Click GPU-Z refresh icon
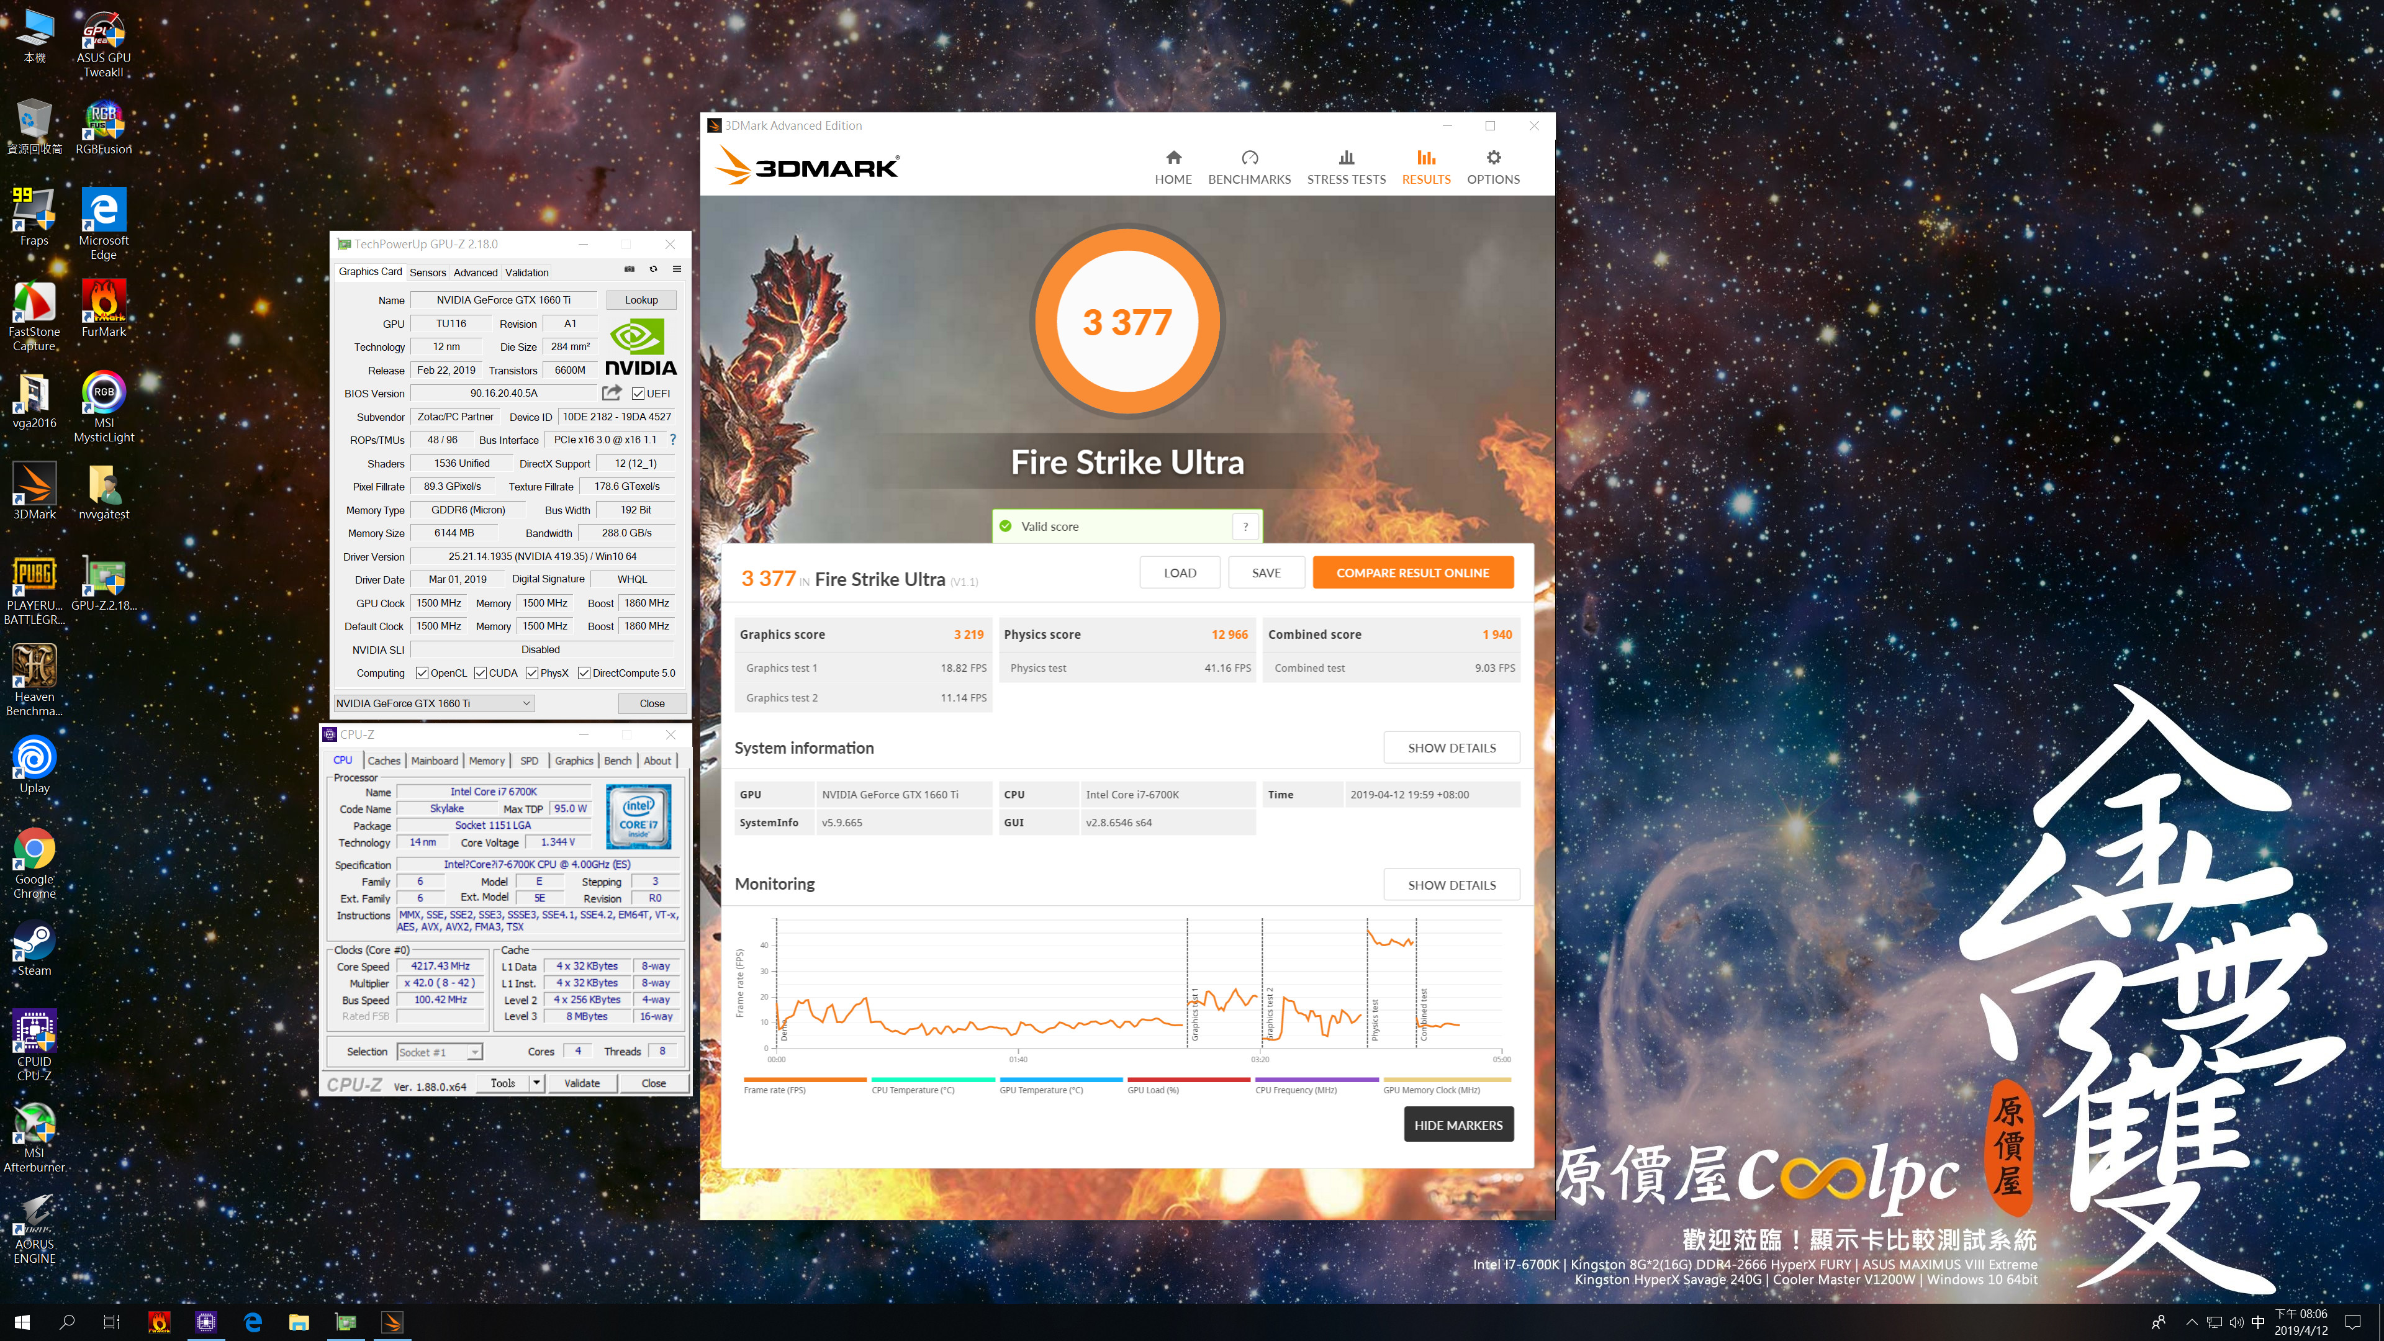This screenshot has height=1341, width=2384. point(653,269)
